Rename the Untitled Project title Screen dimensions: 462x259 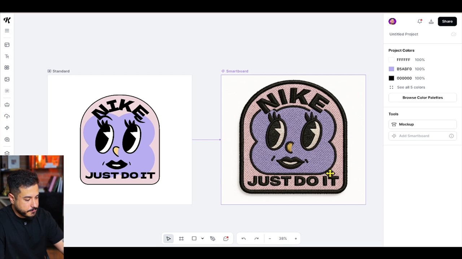[404, 34]
